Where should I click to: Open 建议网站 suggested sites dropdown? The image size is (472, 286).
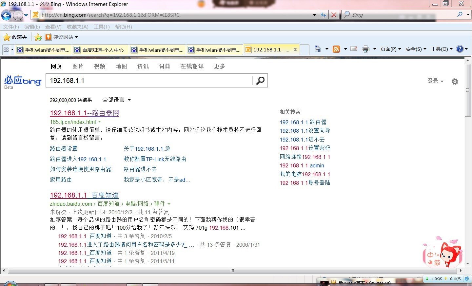[x=61, y=37]
